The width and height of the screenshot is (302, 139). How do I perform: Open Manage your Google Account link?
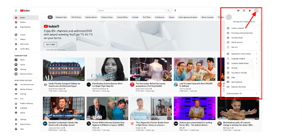pyautogui.click(x=244, y=22)
